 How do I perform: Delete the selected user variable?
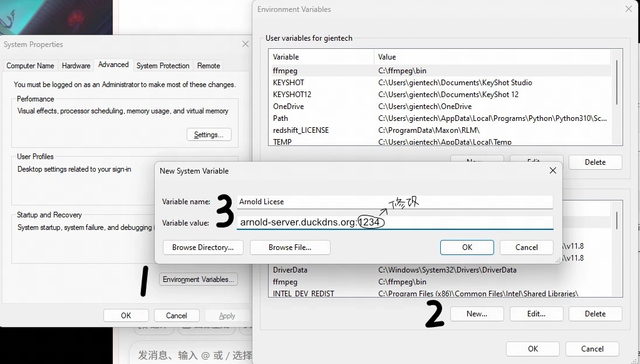(x=595, y=162)
